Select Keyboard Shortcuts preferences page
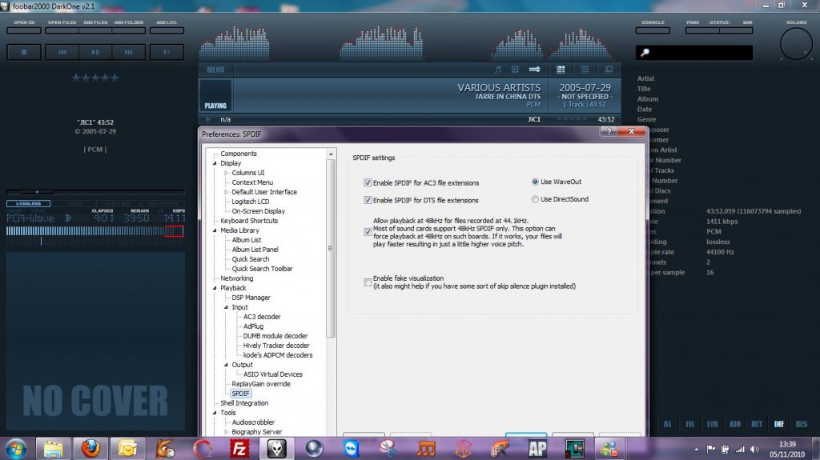The height and width of the screenshot is (460, 820). (x=249, y=221)
